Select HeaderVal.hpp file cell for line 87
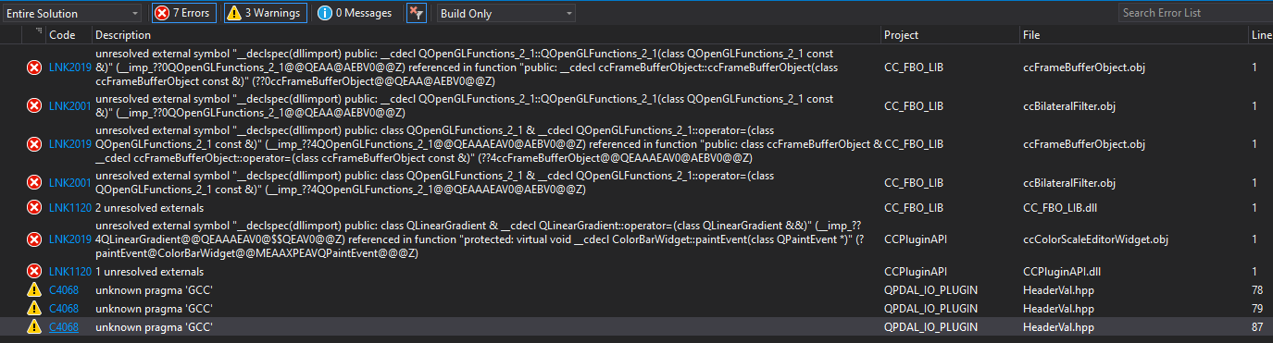This screenshot has width=1273, height=343. (1058, 326)
